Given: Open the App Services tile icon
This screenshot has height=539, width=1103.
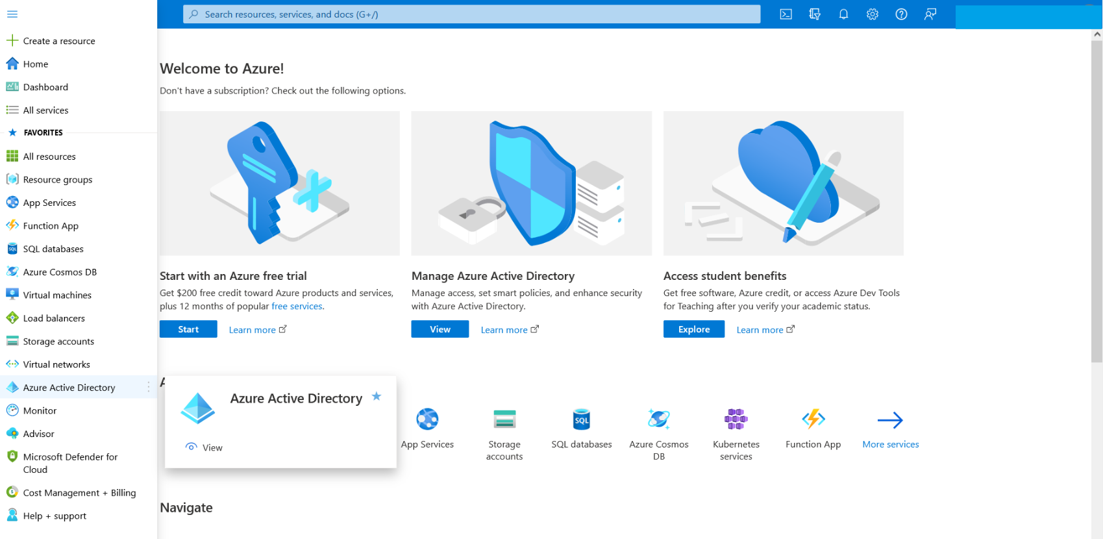Looking at the screenshot, I should click(x=428, y=420).
